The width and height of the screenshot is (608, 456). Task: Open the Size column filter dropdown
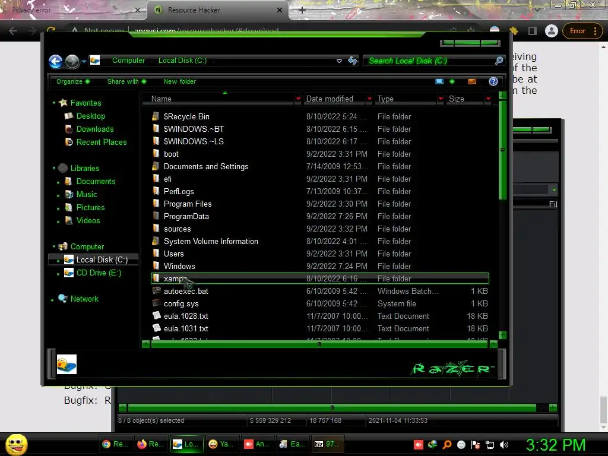tap(488, 99)
